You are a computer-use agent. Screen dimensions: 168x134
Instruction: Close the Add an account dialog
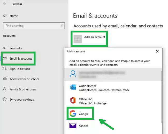click(157, 51)
